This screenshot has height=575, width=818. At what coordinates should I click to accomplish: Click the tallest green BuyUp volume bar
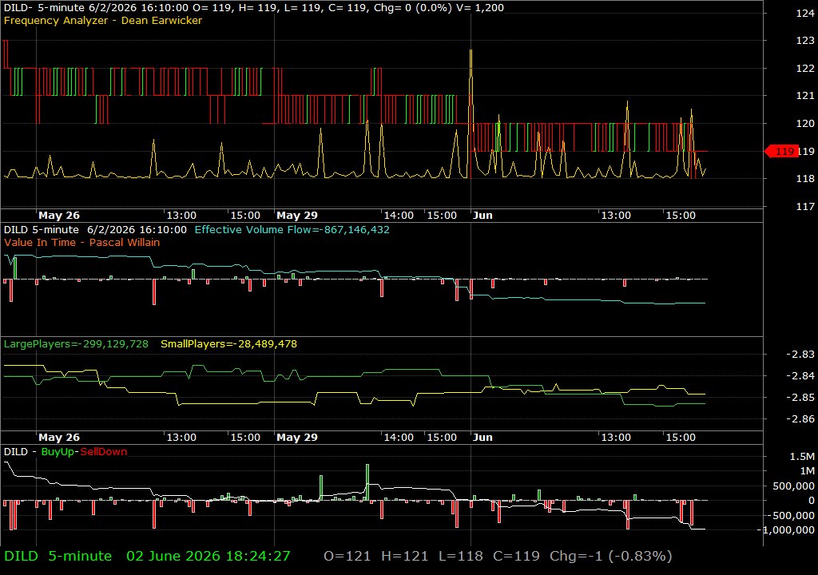tap(367, 482)
